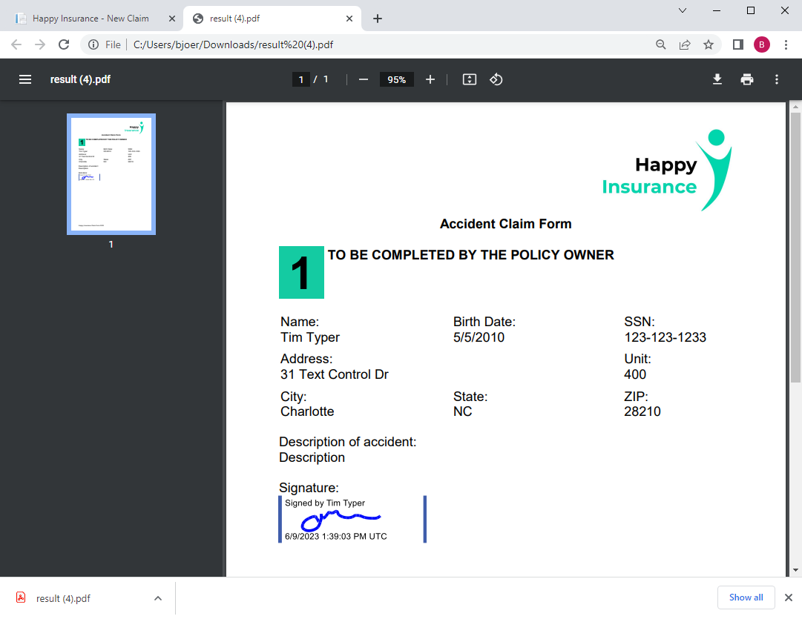802x619 pixels.
Task: Switch to Happy Insurance - New Claim tab
Action: tap(91, 19)
